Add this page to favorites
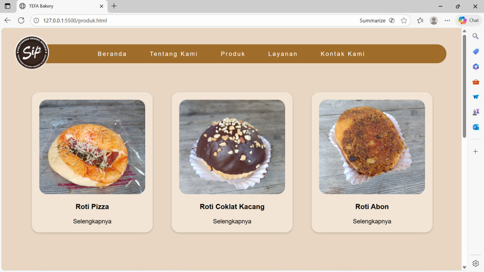This screenshot has height=272, width=484. click(x=404, y=20)
